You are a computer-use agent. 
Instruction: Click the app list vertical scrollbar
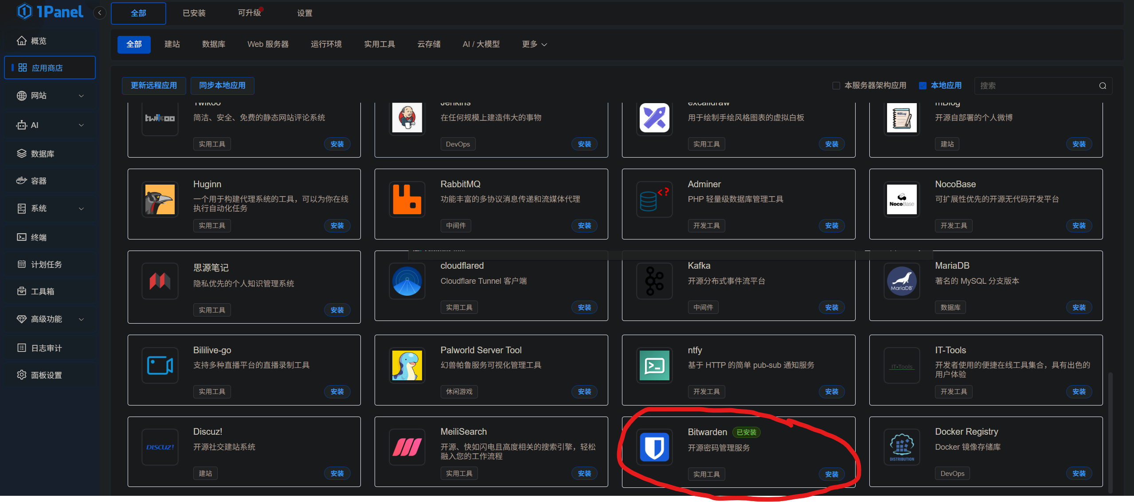pos(1110,432)
